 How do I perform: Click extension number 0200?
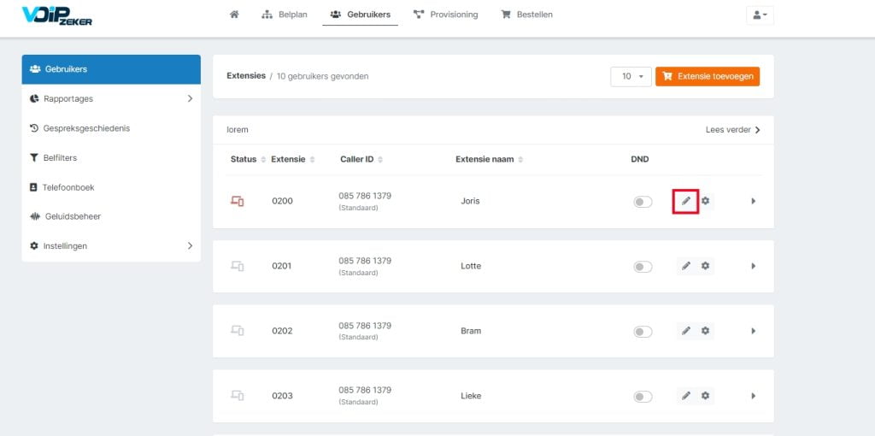pyautogui.click(x=282, y=201)
